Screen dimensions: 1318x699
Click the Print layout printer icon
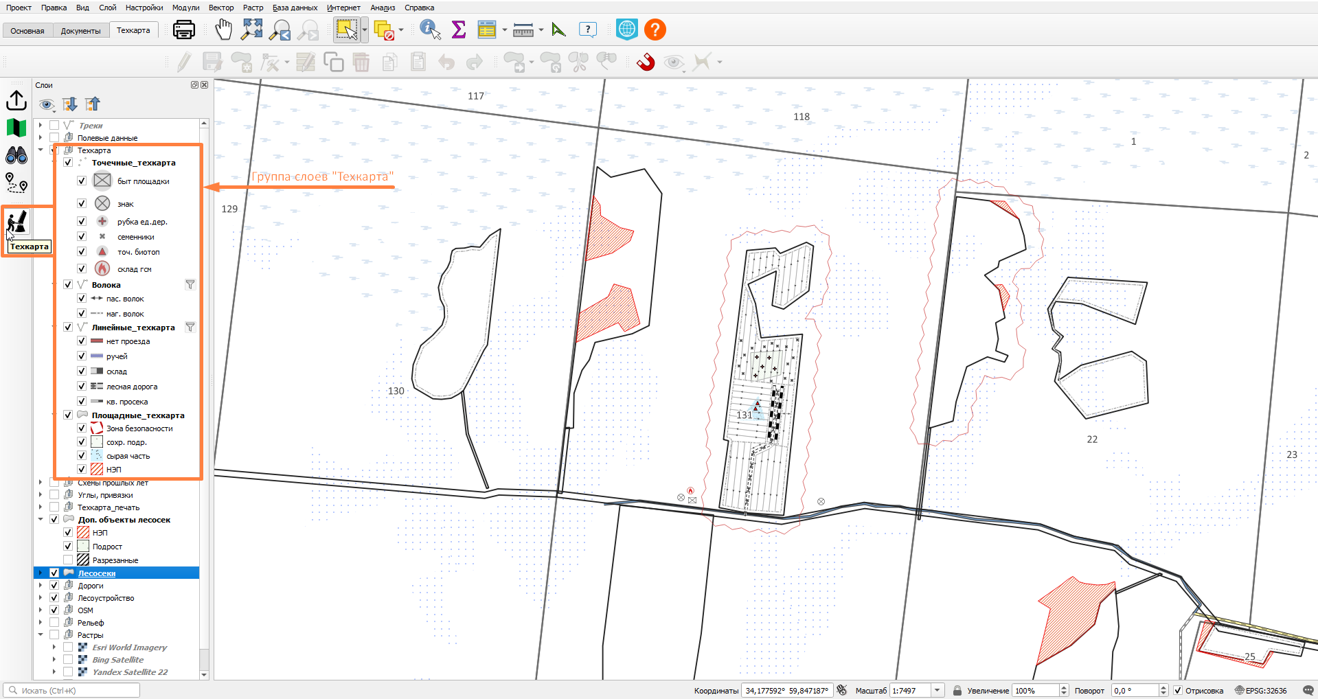183,30
